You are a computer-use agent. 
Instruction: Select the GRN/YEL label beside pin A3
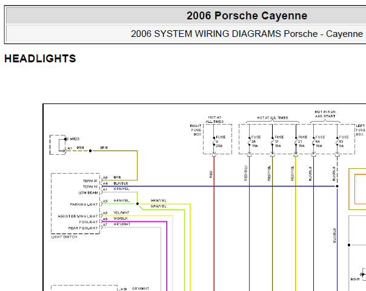(121, 200)
